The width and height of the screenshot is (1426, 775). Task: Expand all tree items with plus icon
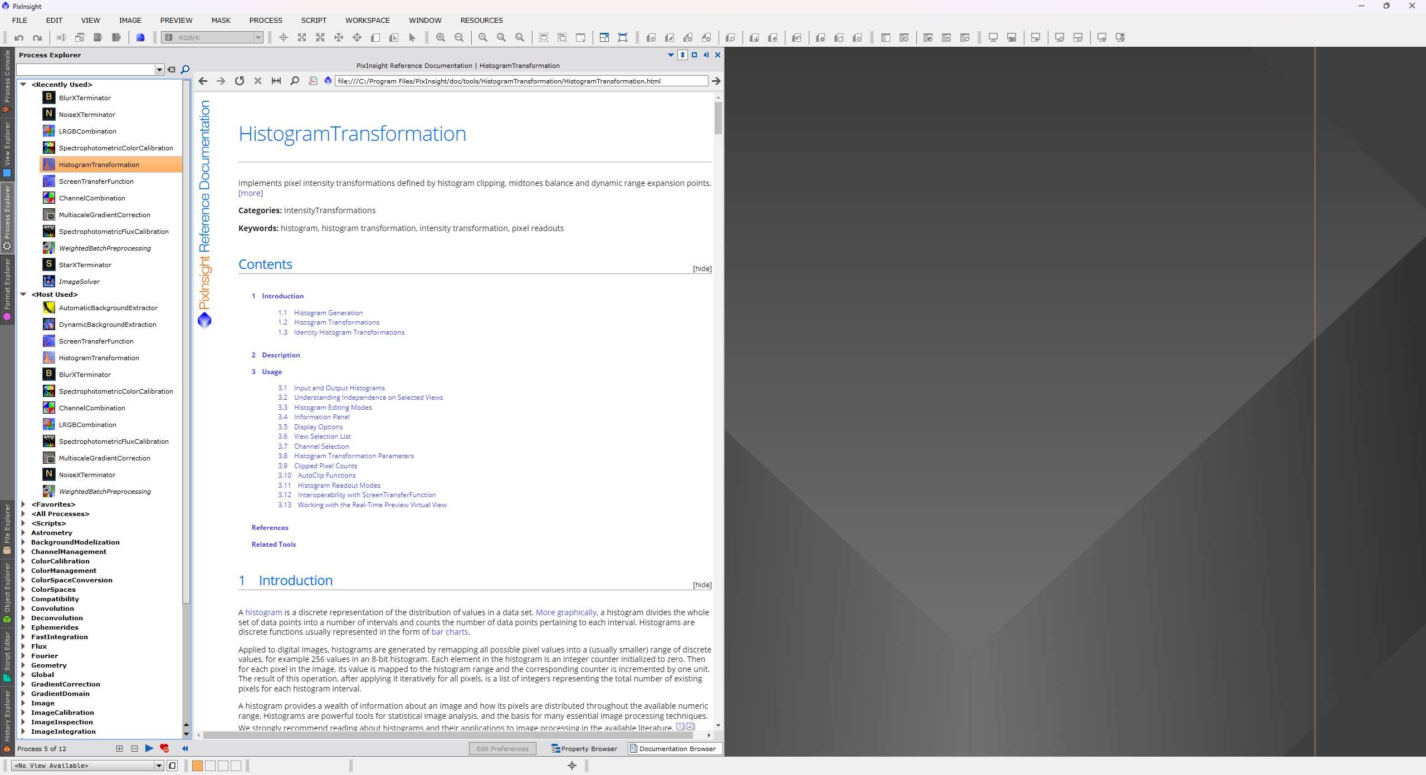pos(119,748)
